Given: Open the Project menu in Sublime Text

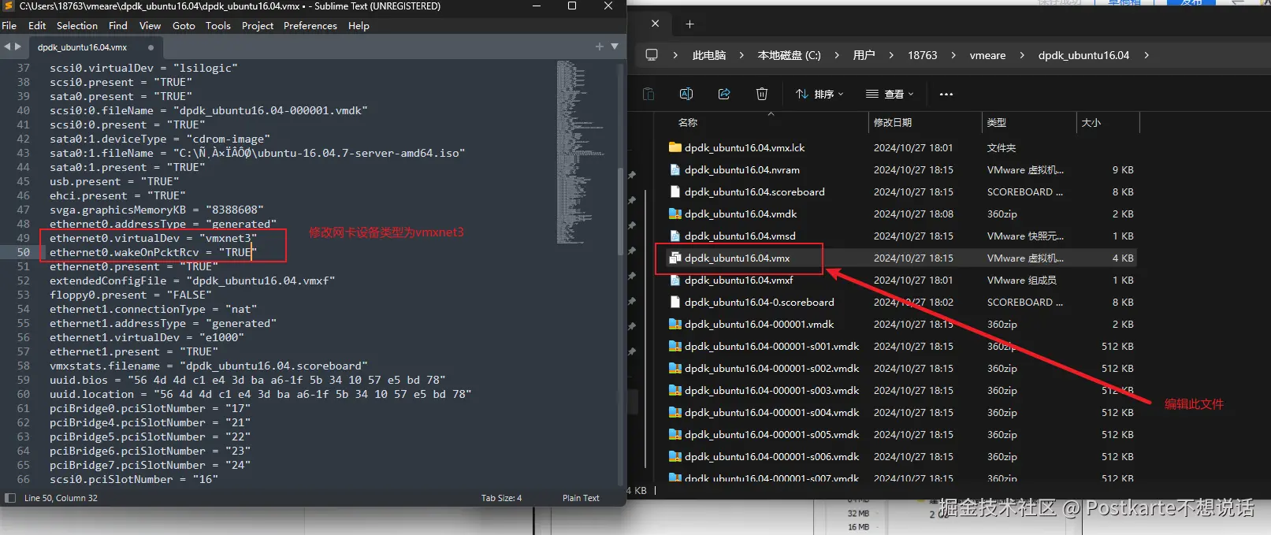Looking at the screenshot, I should (x=258, y=25).
